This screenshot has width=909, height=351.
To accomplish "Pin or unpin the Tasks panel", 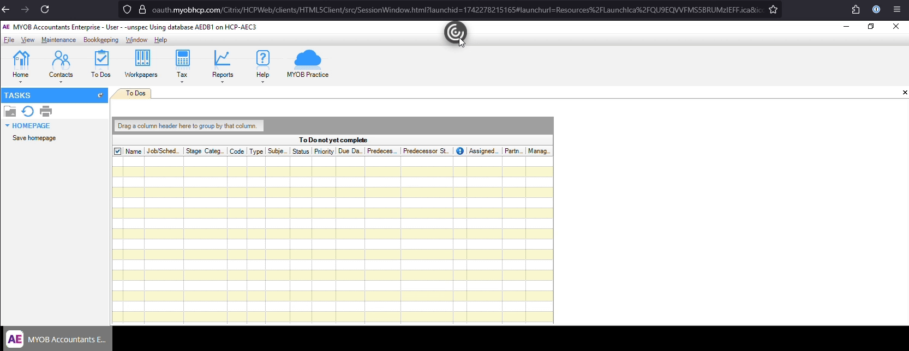I will (x=100, y=95).
